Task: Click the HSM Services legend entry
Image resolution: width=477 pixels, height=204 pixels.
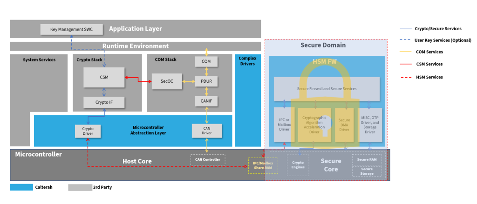Action: [x=429, y=77]
